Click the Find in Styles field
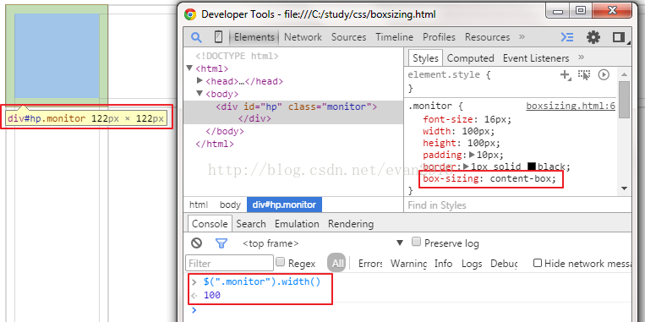Image resolution: width=645 pixels, height=322 pixels. click(x=518, y=205)
